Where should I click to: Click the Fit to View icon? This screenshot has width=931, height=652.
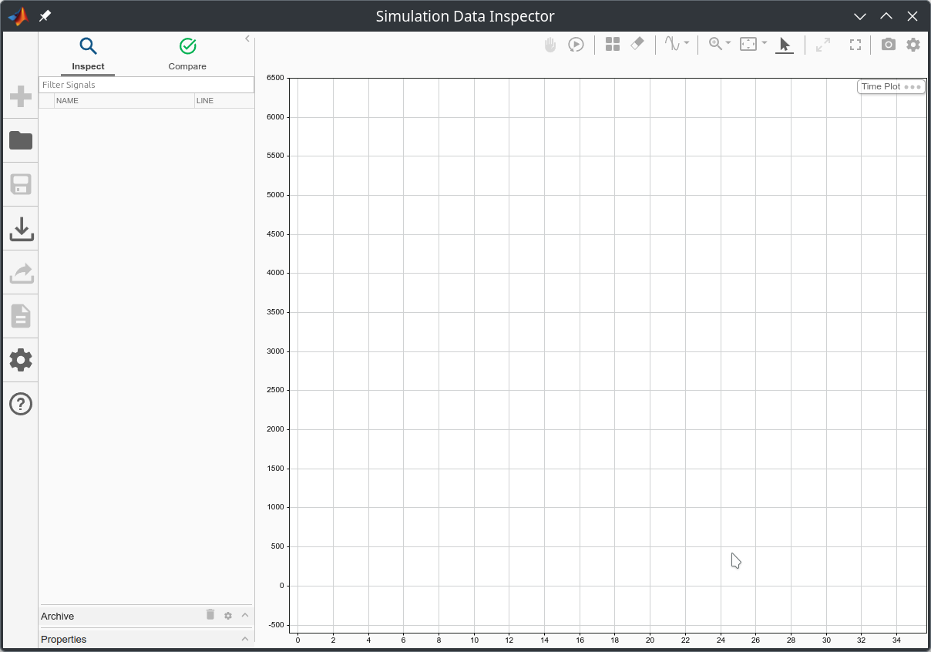[748, 44]
